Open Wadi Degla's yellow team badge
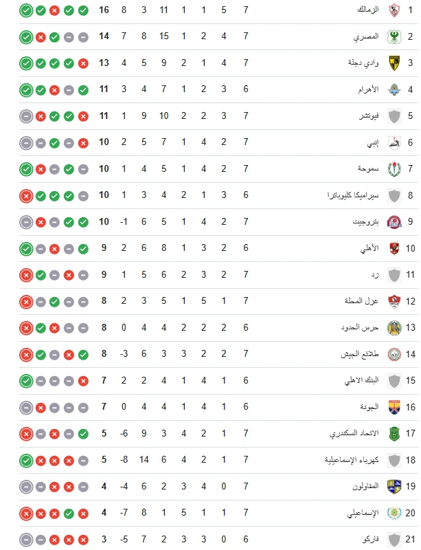This screenshot has height=550, width=421. 394,63
